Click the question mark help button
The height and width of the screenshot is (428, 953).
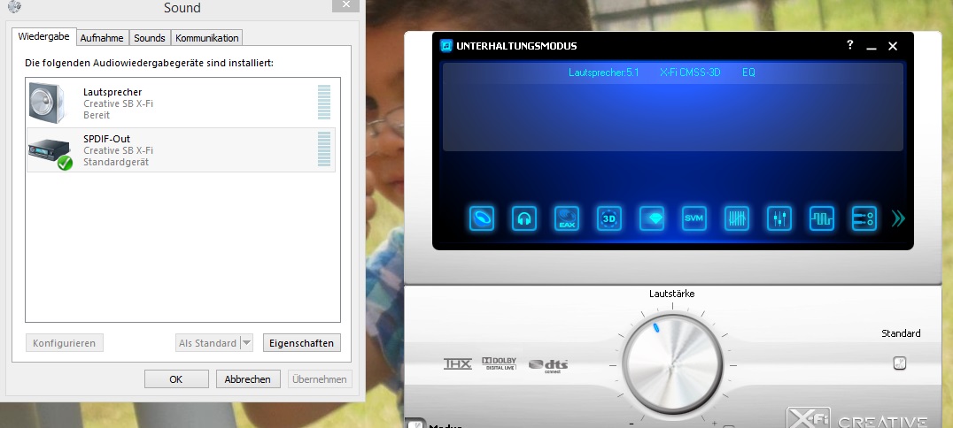pos(849,45)
